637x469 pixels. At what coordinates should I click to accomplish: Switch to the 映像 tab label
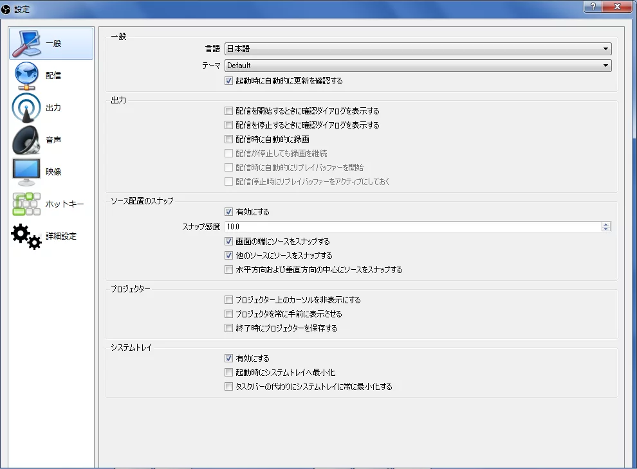[53, 172]
